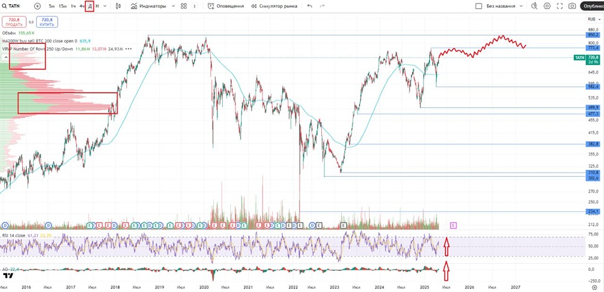Viewport: 604px width, 292px height.
Task: Open the layout setup square icon
Action: coord(479,6)
